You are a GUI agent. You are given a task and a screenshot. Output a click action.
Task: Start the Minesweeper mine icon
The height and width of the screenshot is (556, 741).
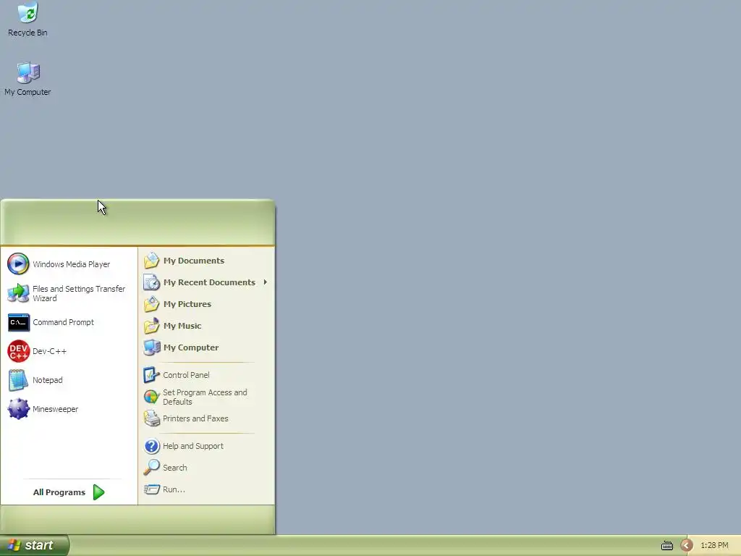[x=18, y=409]
